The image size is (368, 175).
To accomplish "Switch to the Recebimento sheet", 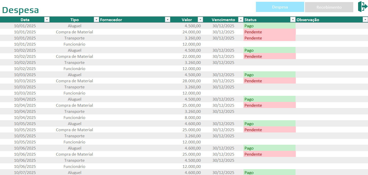I will pyautogui.click(x=329, y=7).
